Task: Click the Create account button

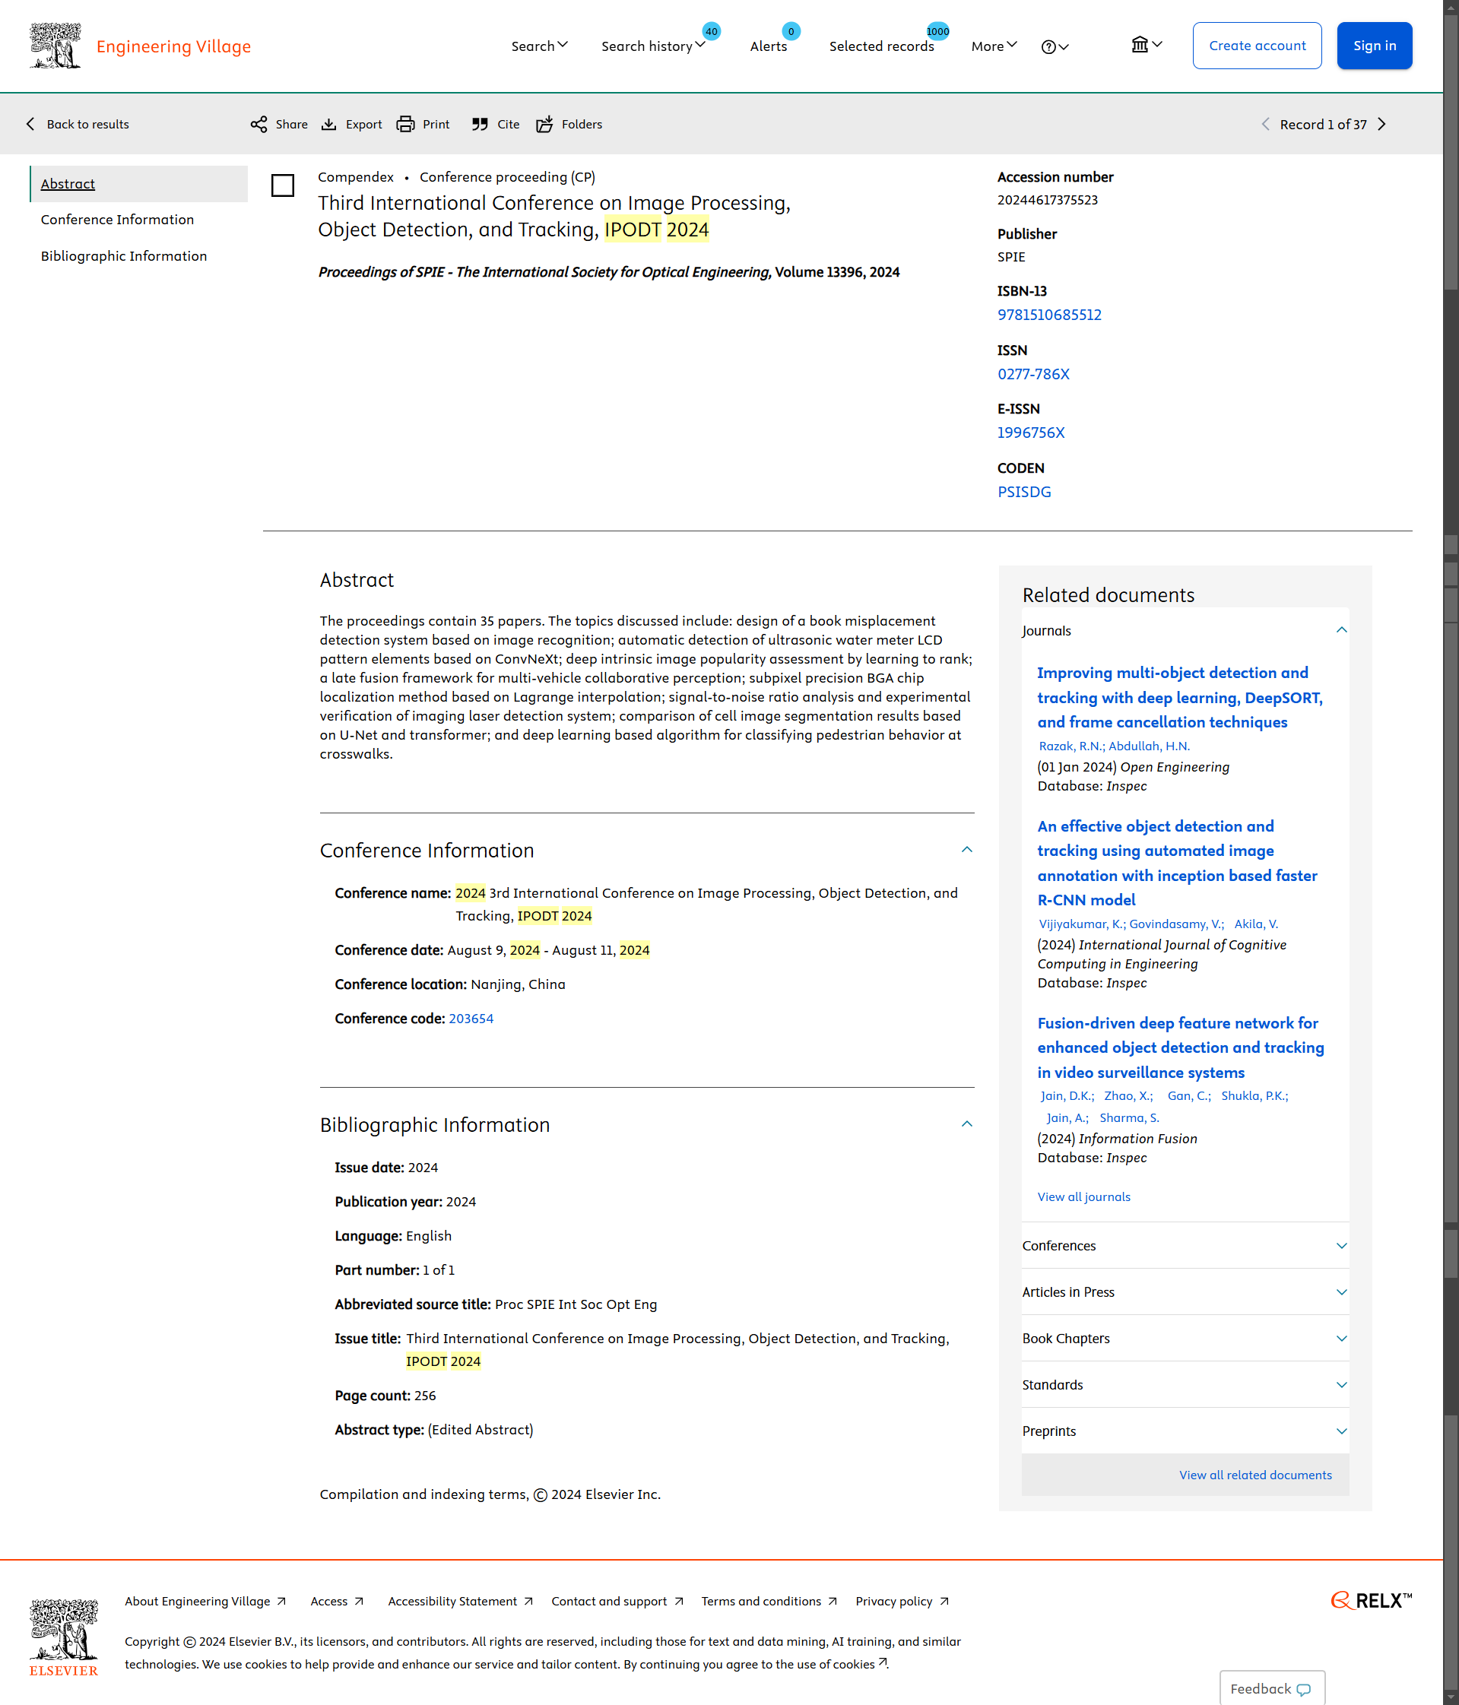Action: 1257,46
